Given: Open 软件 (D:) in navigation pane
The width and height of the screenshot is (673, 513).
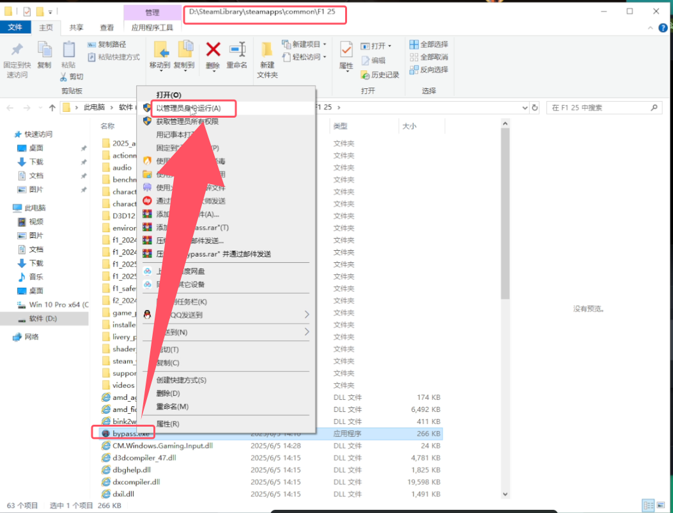Looking at the screenshot, I should (x=43, y=319).
